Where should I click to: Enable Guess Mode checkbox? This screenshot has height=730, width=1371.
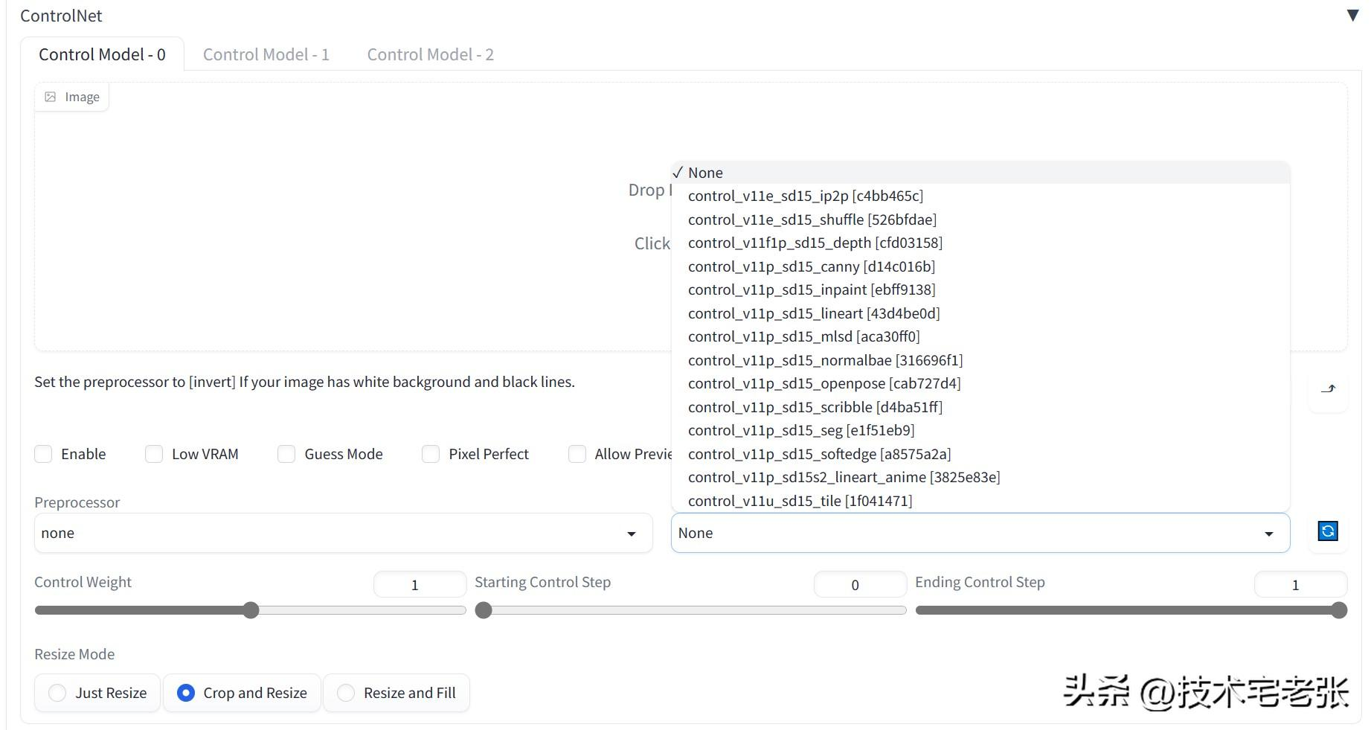pos(286,454)
